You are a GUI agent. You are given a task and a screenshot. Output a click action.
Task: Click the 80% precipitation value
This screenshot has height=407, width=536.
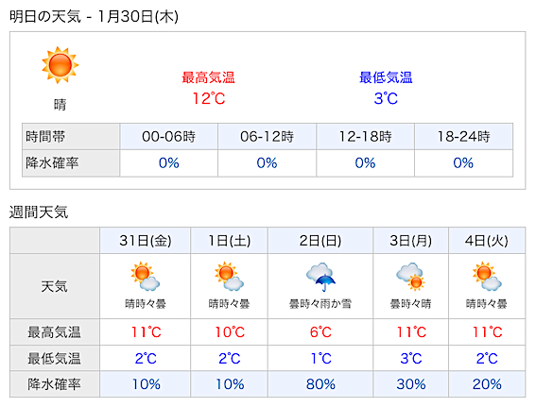tap(320, 384)
